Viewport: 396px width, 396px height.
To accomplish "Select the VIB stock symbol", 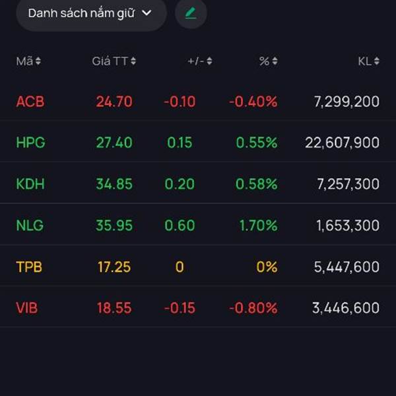I will click(27, 308).
